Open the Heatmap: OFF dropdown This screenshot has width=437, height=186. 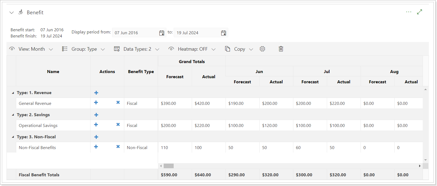(192, 49)
